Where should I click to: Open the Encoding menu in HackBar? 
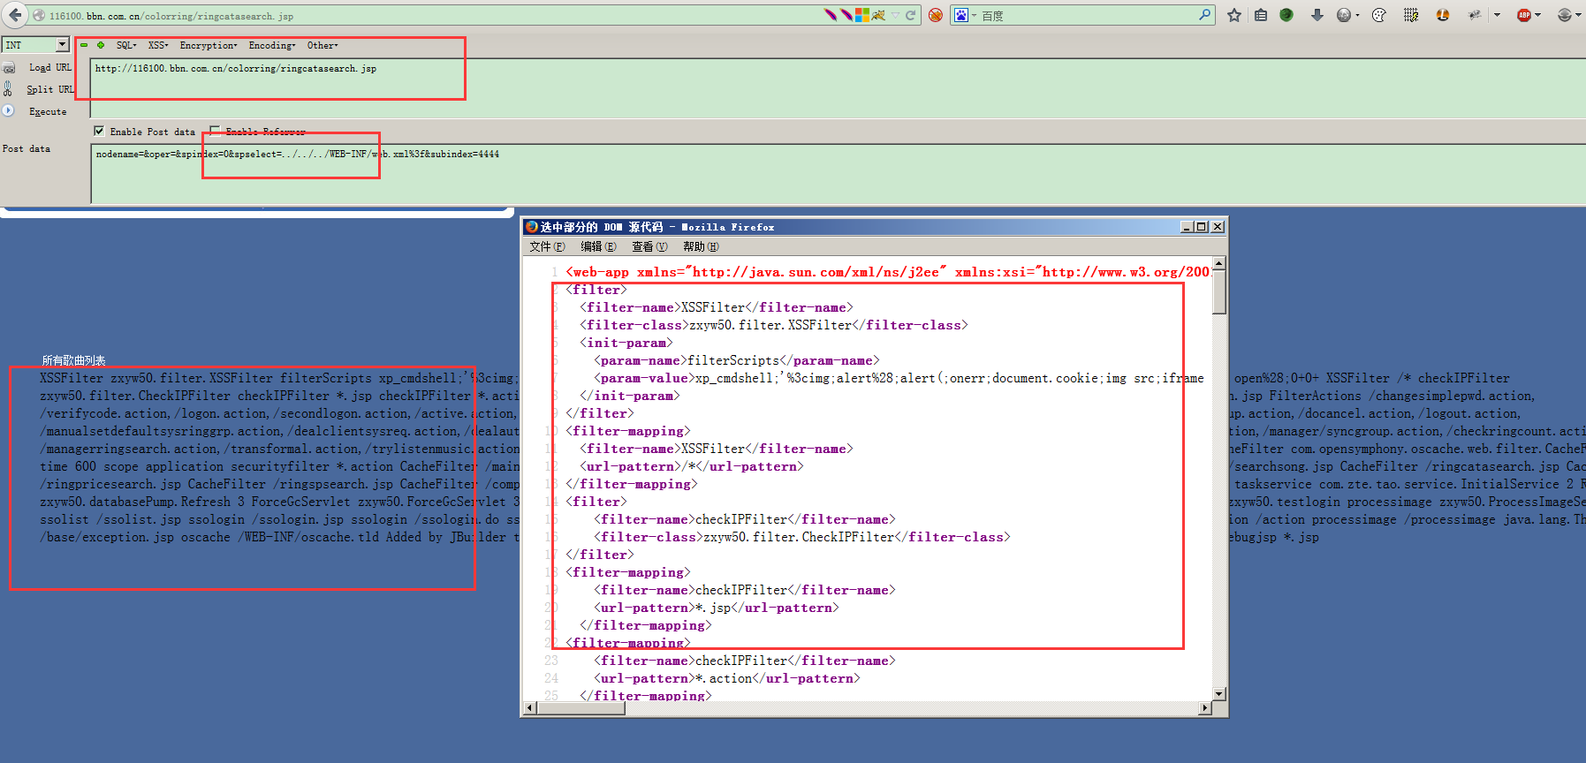point(272,45)
